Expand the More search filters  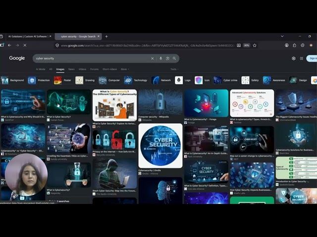pos(125,69)
